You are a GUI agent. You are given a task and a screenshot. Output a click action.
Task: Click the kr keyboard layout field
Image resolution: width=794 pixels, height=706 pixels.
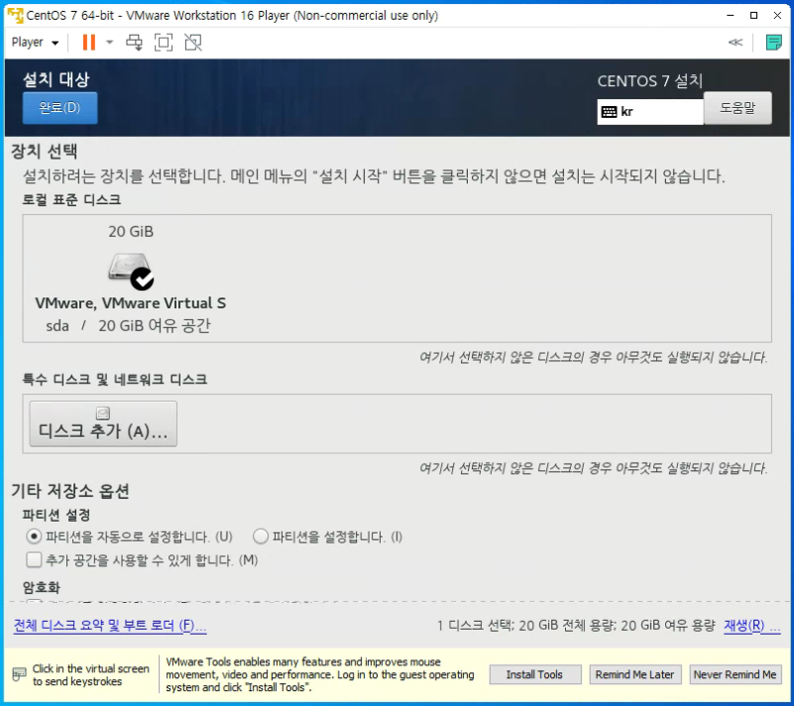tap(650, 111)
